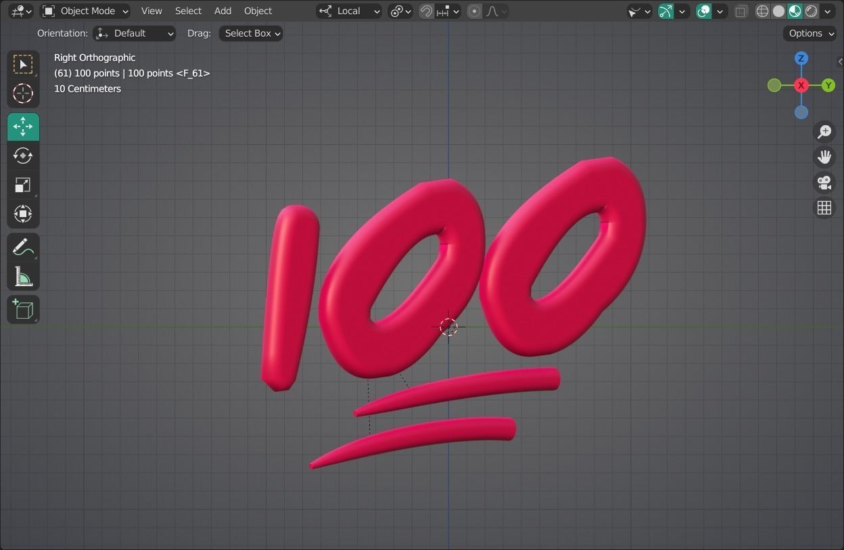Click the Pan view hand icon
Viewport: 844px width, 550px height.
[x=824, y=157]
